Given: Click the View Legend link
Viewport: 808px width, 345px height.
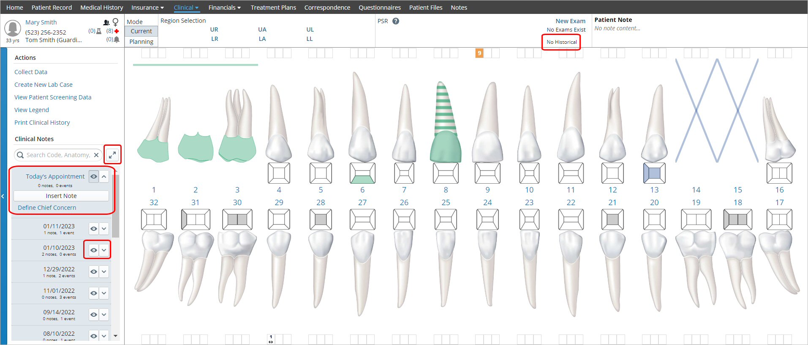Looking at the screenshot, I should [32, 110].
